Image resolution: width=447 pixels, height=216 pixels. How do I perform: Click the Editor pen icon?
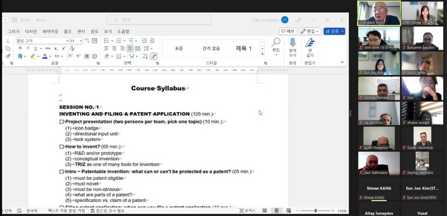(310, 42)
